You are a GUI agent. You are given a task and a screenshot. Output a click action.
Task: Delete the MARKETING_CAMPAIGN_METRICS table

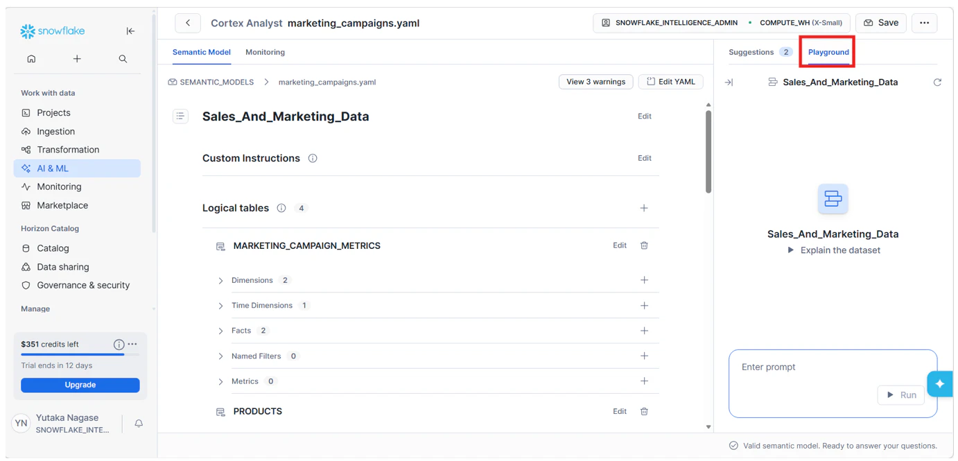click(x=644, y=245)
